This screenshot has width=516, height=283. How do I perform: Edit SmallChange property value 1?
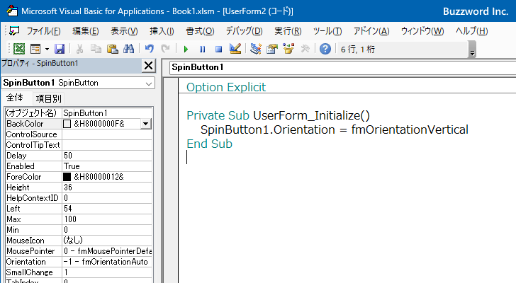[x=107, y=272]
